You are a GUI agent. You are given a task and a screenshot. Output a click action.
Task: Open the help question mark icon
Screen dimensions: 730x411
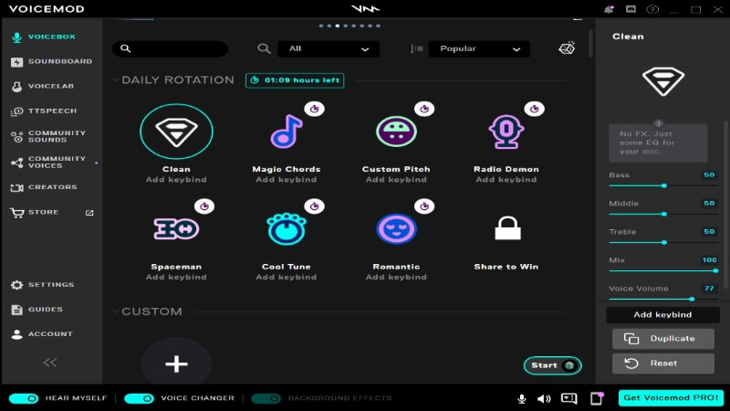[652, 9]
